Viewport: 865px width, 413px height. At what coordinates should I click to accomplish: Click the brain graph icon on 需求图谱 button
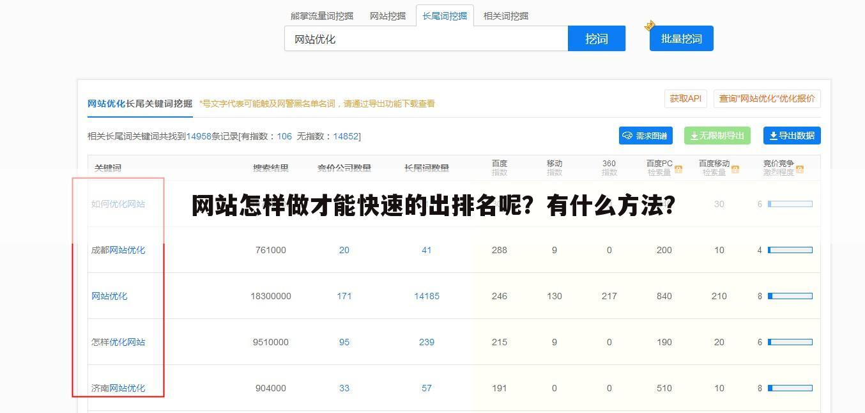click(x=627, y=136)
